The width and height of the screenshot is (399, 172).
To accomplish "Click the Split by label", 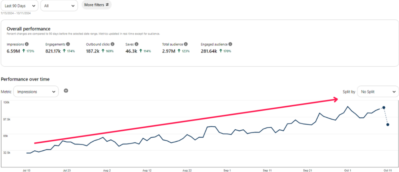I will (x=349, y=92).
